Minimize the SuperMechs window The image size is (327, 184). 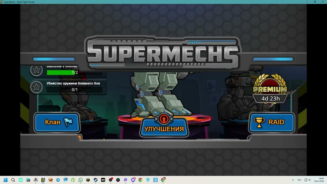click(x=307, y=2)
